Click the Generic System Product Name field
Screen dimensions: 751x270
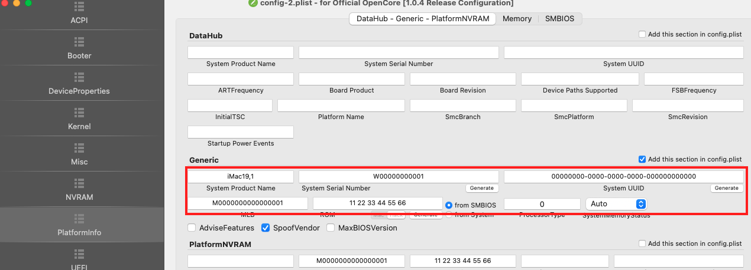tap(241, 176)
